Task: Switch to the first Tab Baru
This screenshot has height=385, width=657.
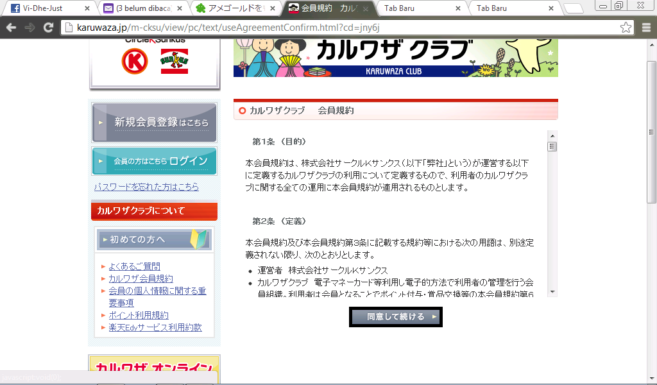Action: [x=418, y=8]
